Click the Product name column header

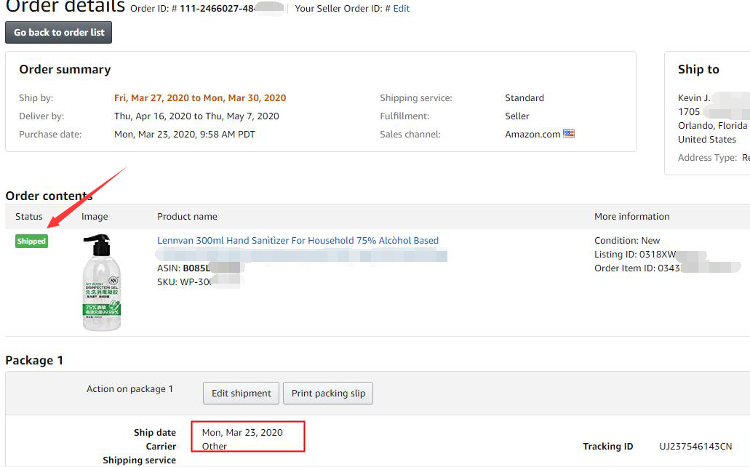click(187, 216)
